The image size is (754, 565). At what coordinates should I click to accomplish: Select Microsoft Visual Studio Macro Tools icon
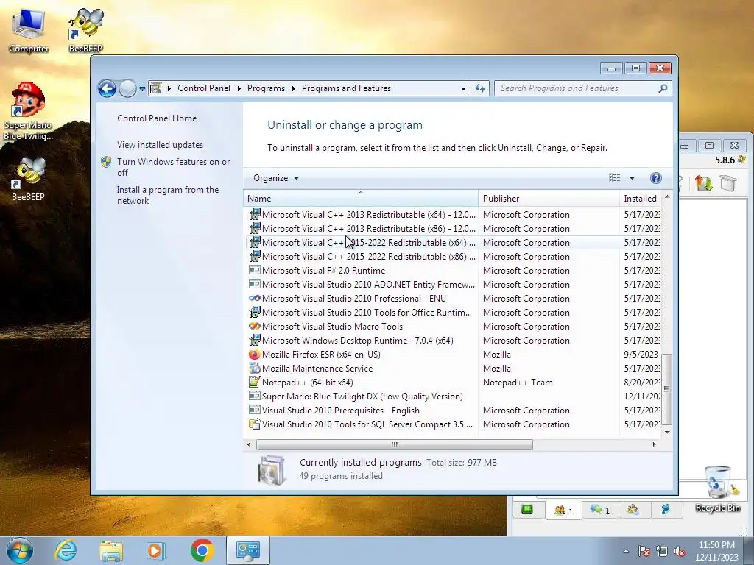[254, 326]
